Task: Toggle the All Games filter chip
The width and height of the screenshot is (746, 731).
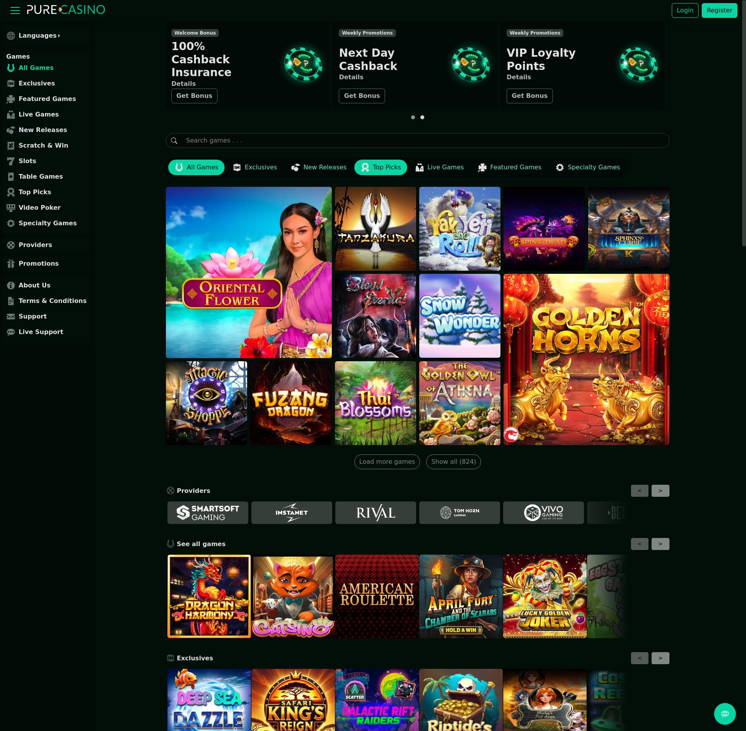Action: (196, 167)
